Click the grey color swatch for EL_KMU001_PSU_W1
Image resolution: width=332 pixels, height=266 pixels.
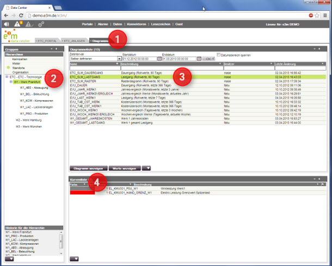pos(82,189)
